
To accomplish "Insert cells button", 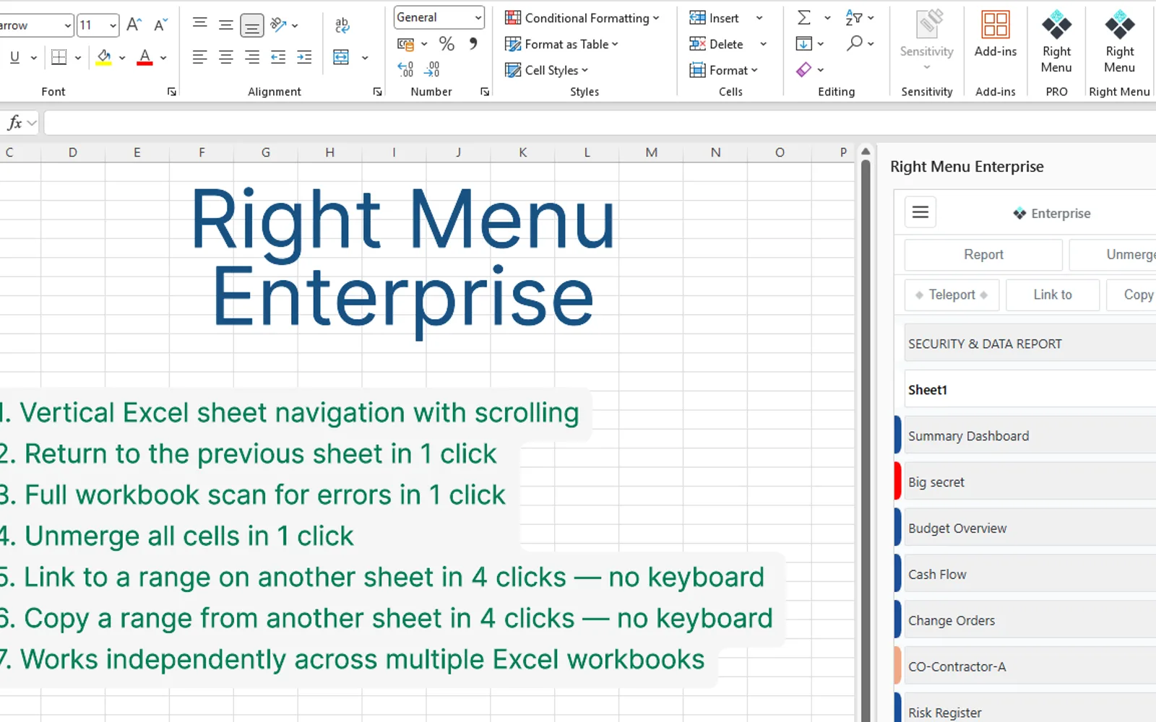I will coord(715,18).
